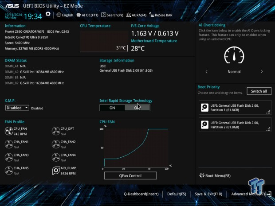275x206 pixels.
Task: Click the settings gear icon beside the clock
Action: click(48, 14)
